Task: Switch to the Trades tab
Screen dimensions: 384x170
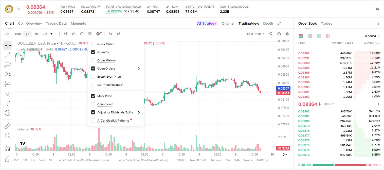Action: coord(326,23)
